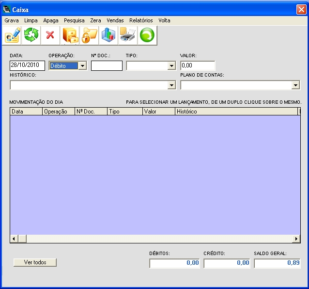Image resolution: width=309 pixels, height=289 pixels.
Task: Open Pesquisa using the file cabinet icon
Action: pos(70,35)
